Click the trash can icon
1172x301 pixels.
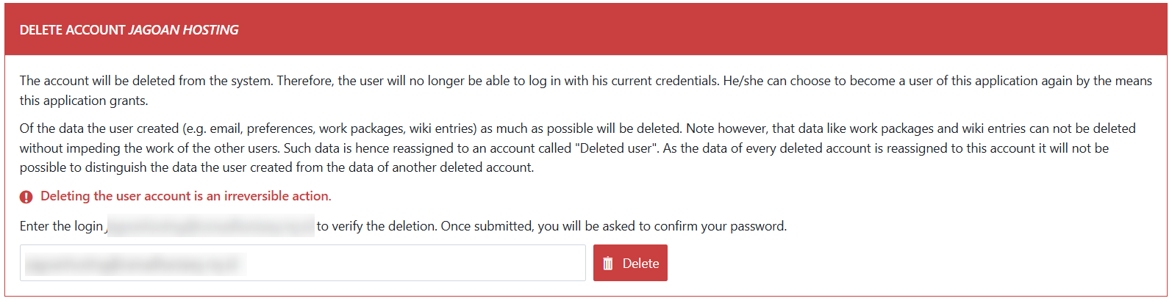click(608, 264)
